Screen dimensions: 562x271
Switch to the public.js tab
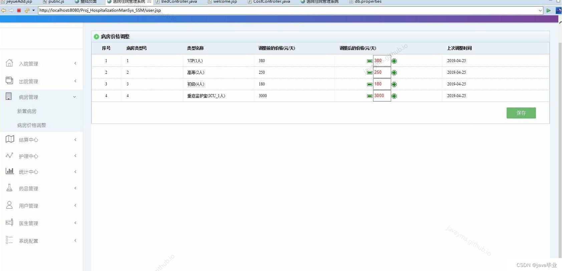click(53, 2)
